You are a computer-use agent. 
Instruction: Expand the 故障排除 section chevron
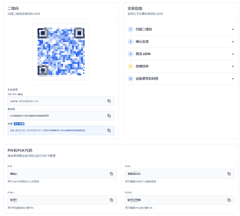coord(233,66)
